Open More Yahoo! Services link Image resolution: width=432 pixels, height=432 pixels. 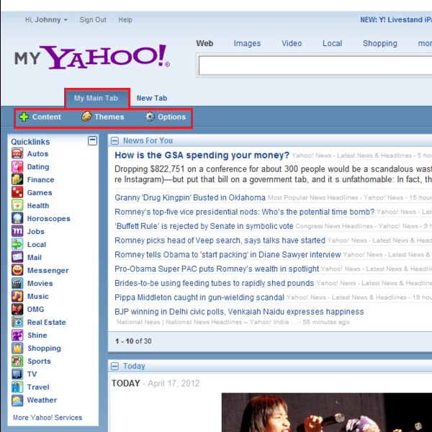pyautogui.click(x=48, y=418)
